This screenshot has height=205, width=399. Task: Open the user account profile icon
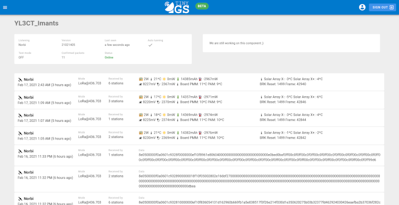point(362,8)
